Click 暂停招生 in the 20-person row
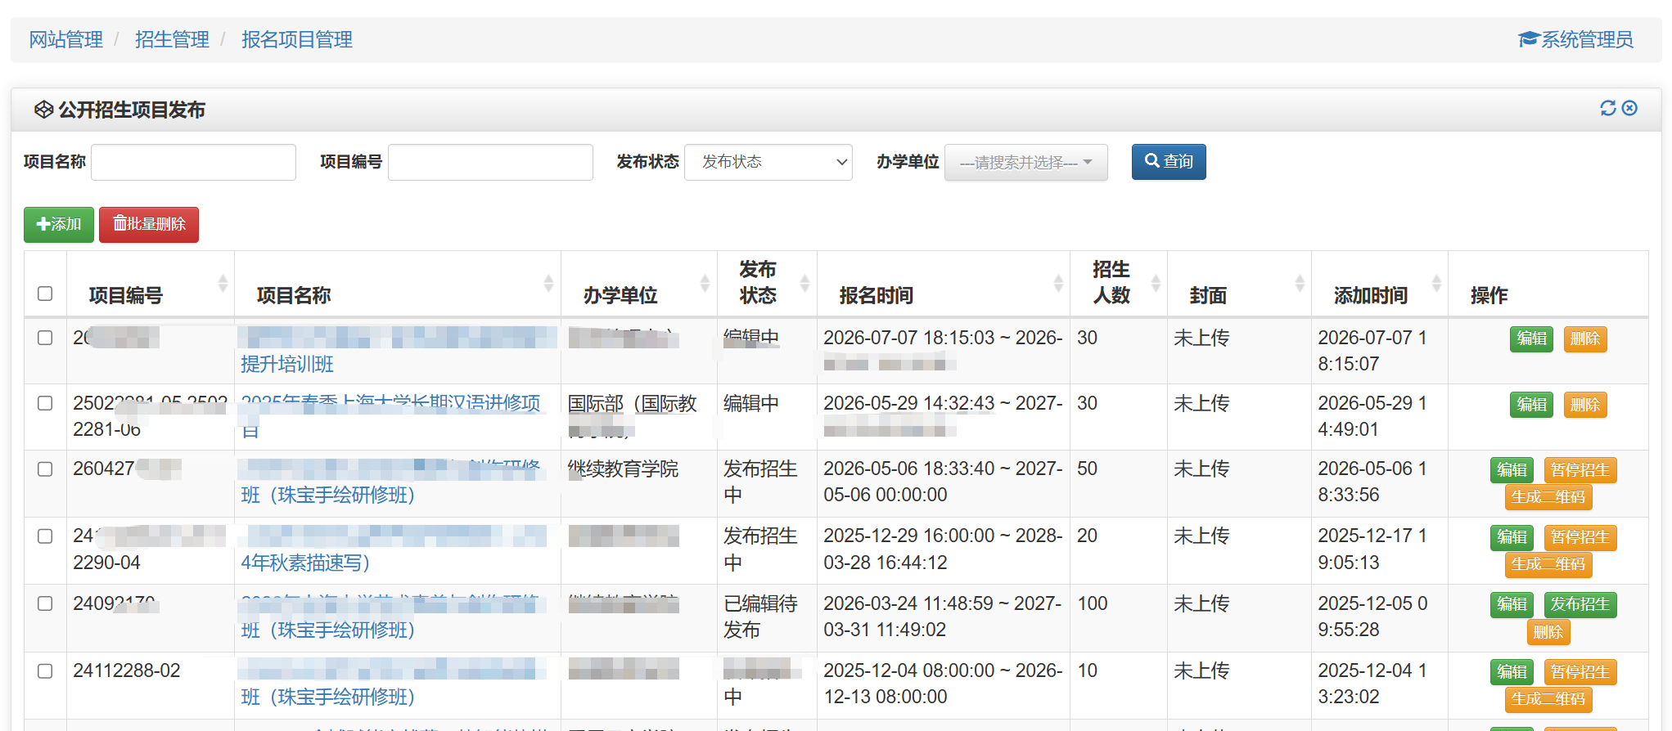 click(1580, 537)
